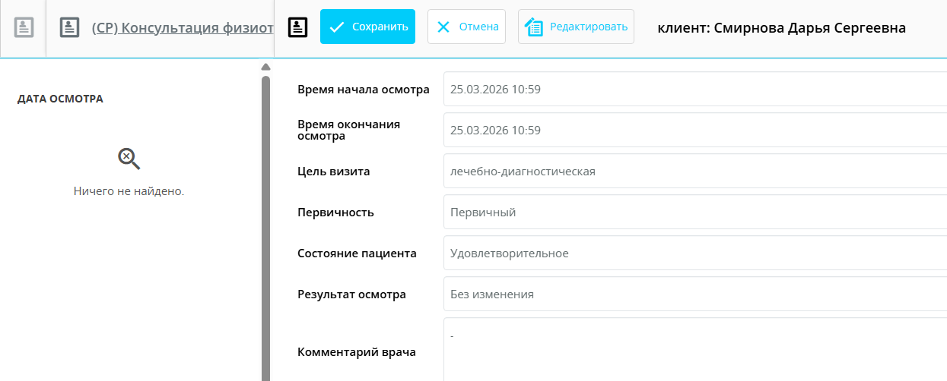Click into the Комментарий врача text area
Screen dimensions: 947x381
click(694, 351)
